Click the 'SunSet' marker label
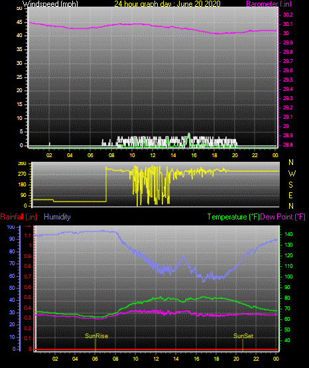This screenshot has height=368, width=309. pyautogui.click(x=243, y=336)
